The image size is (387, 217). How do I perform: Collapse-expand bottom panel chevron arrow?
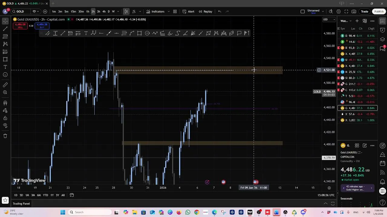pyautogui.click(x=326, y=204)
